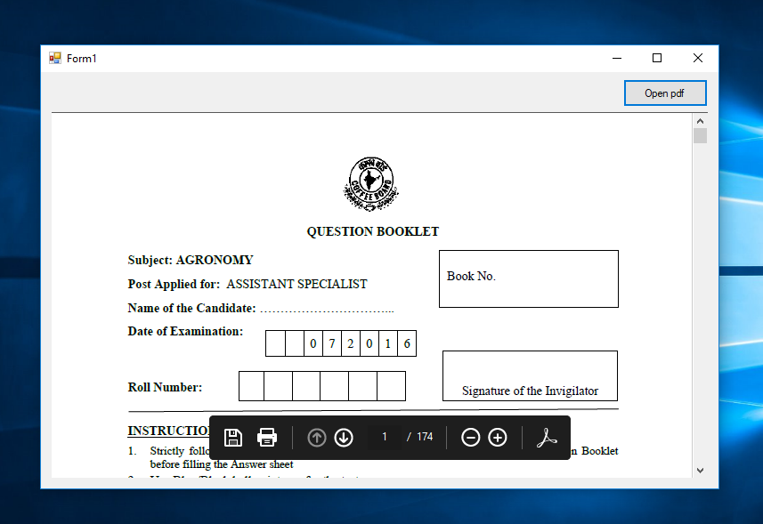Click the scrollbar down arrow
The image size is (763, 524).
(700, 470)
